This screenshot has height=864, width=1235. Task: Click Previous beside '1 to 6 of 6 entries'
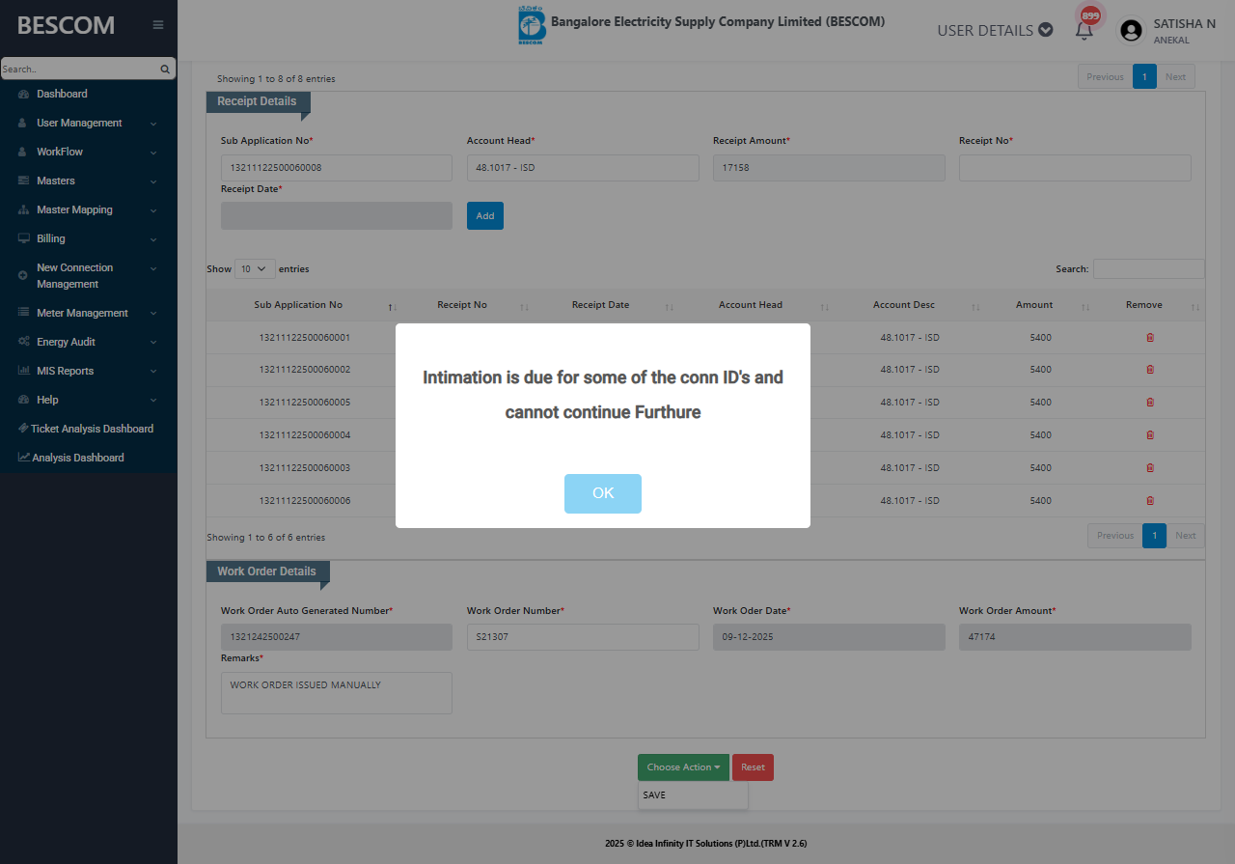click(1115, 536)
